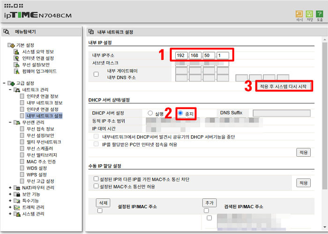Click the 기본 설정 folder icon
Image resolution: width=328 pixels, height=234 pixels.
[11, 45]
